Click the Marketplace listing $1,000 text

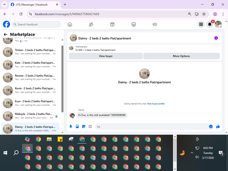point(95,50)
